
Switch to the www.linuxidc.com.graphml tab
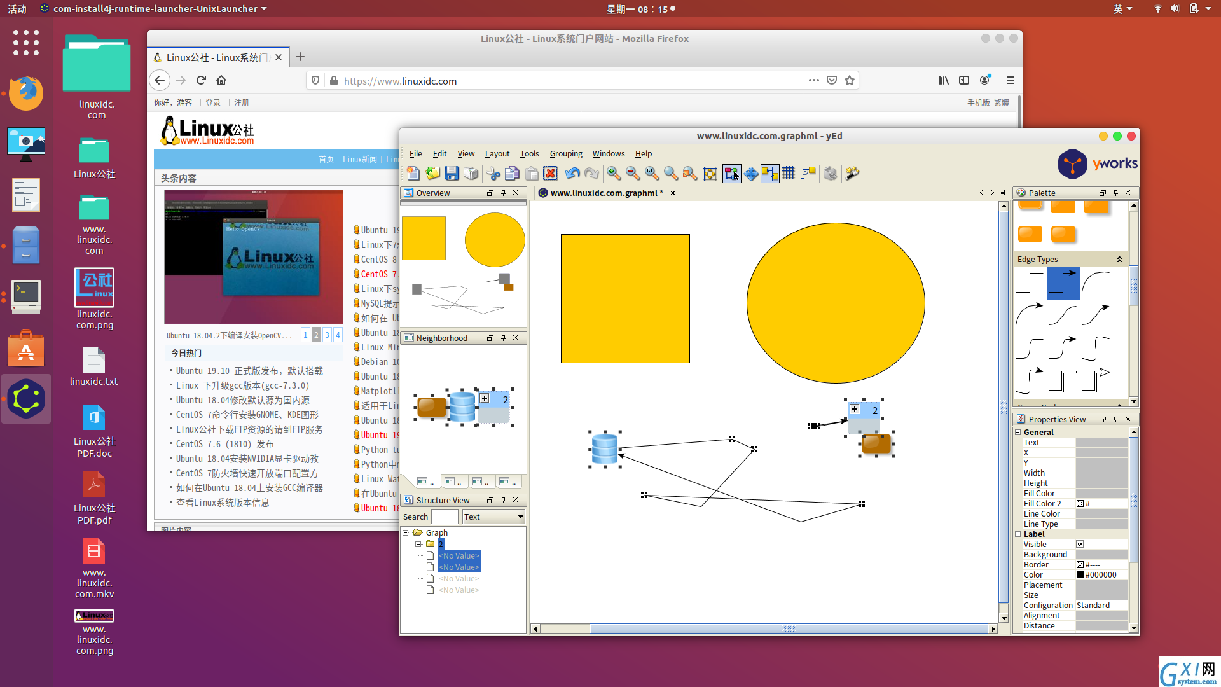tap(606, 193)
